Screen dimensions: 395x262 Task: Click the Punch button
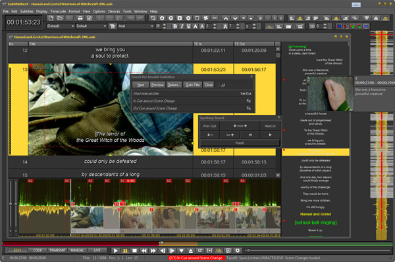point(240,143)
